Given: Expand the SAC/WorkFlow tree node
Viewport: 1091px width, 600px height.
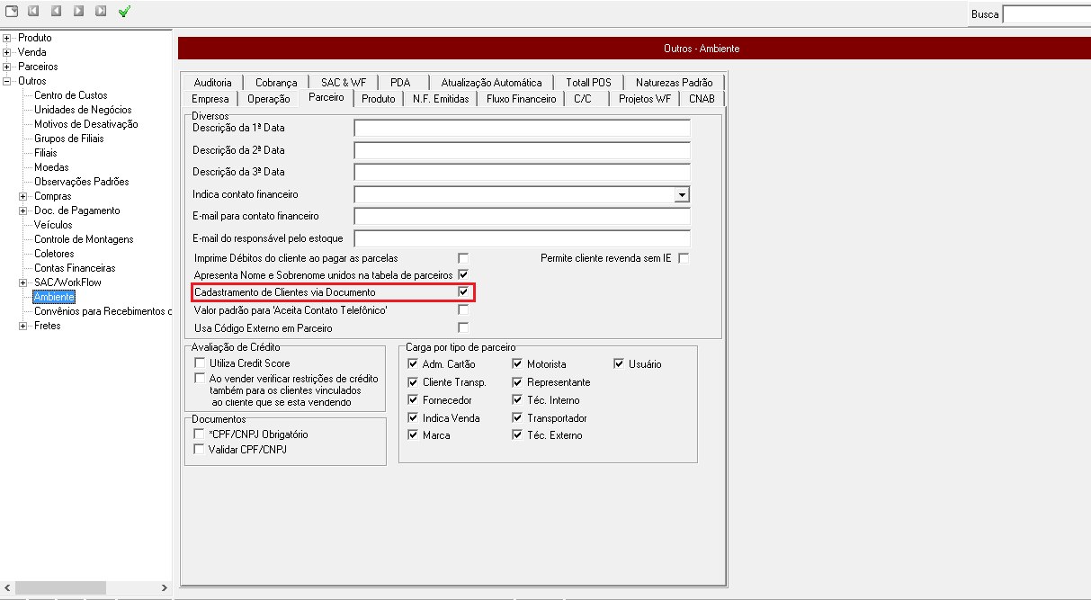Looking at the screenshot, I should point(23,282).
